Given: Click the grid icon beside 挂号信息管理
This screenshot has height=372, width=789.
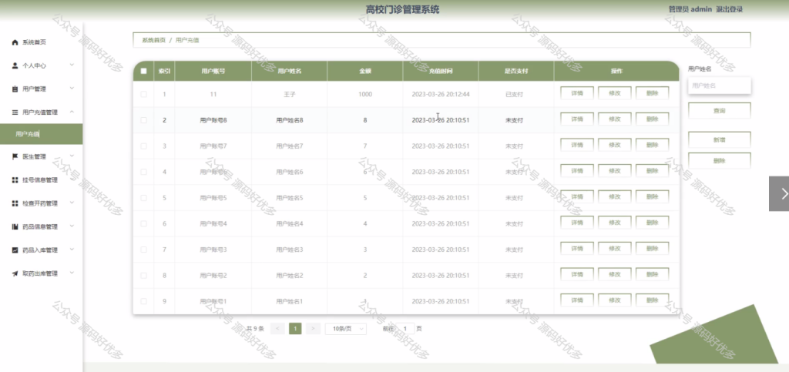Looking at the screenshot, I should (x=15, y=180).
